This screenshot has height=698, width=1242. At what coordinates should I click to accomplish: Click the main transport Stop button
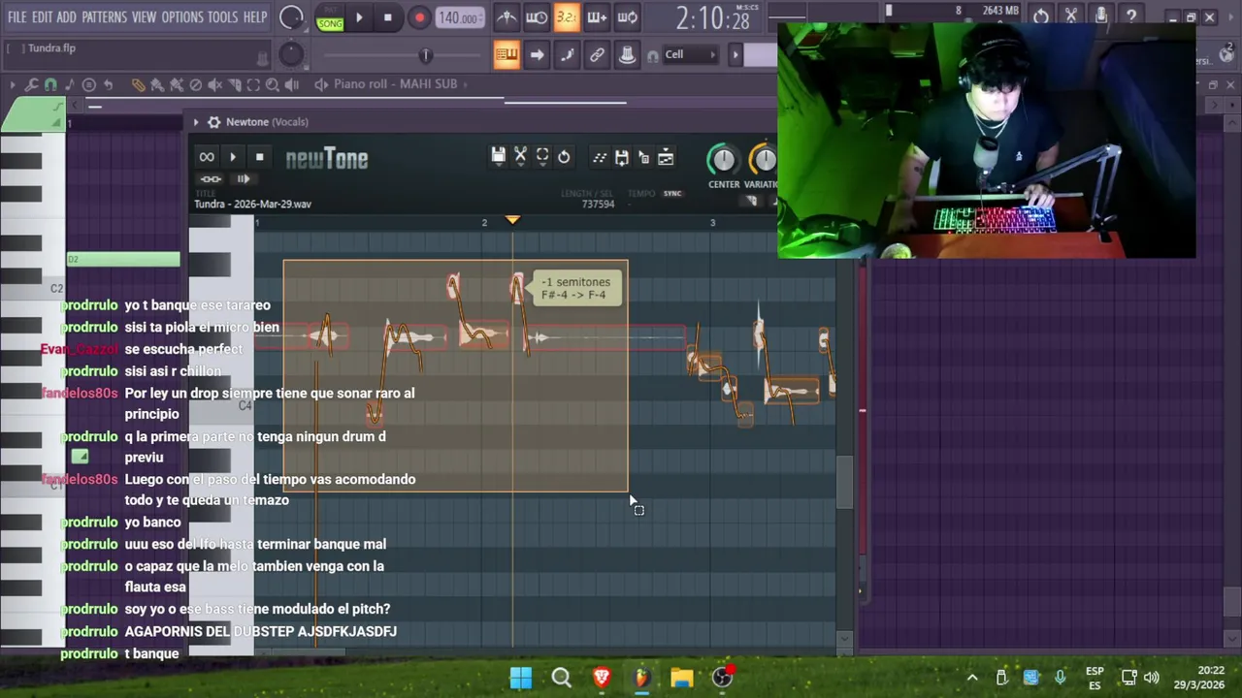(388, 17)
